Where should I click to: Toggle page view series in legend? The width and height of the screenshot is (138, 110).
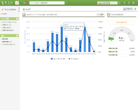74,59
